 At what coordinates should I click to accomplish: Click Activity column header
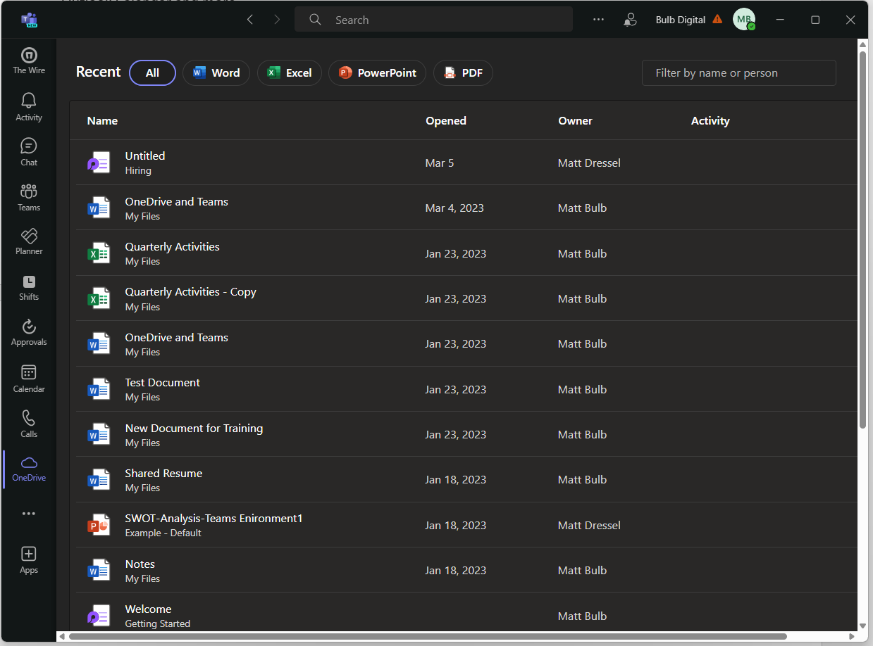point(710,121)
